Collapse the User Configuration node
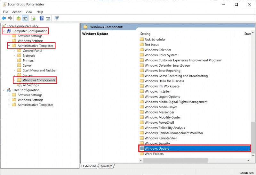 [x=4, y=90]
